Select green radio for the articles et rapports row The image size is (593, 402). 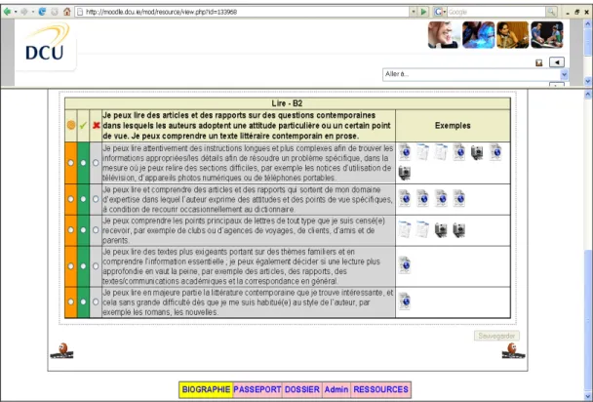(x=83, y=199)
